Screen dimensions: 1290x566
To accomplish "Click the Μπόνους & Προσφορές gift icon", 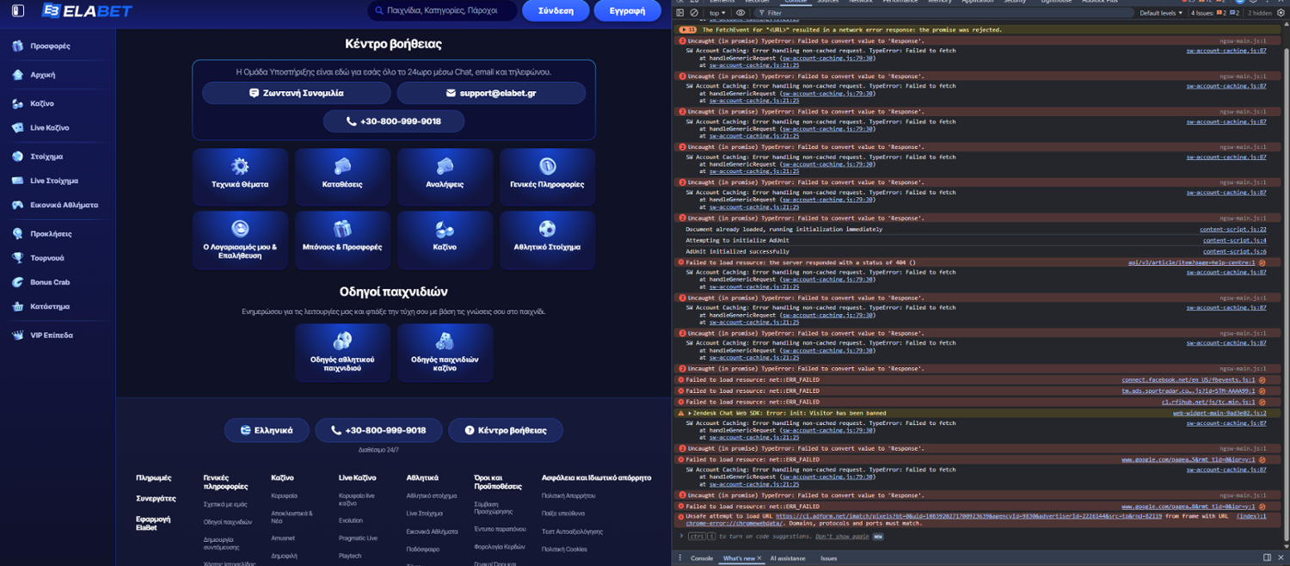I will tap(342, 229).
